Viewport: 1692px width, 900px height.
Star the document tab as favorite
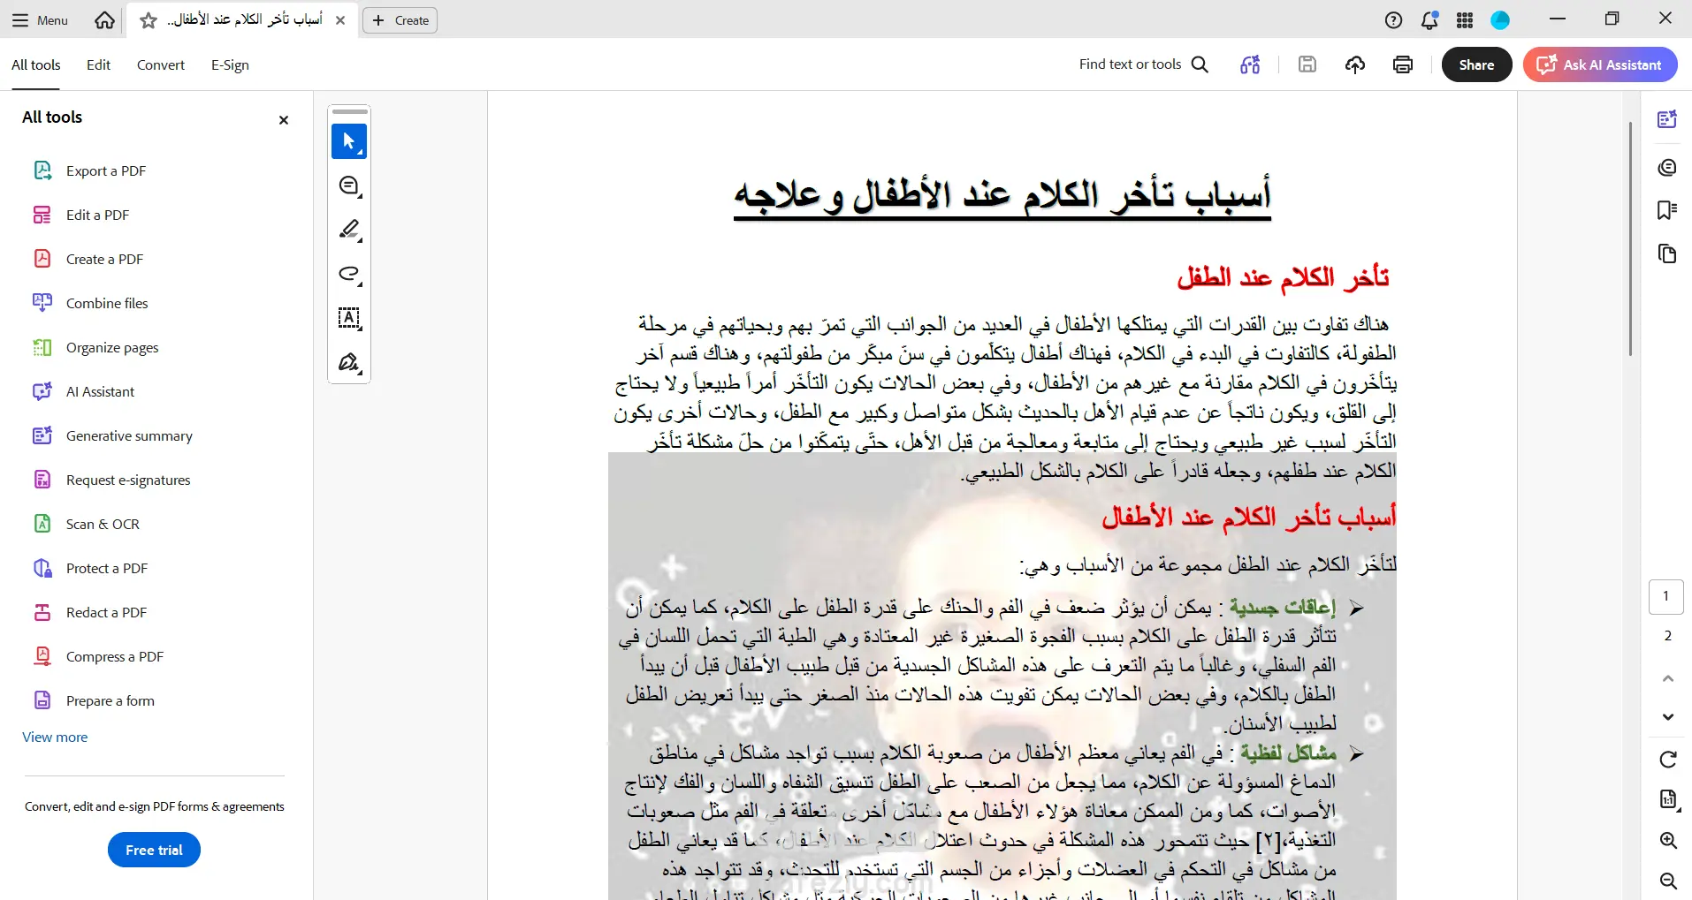click(x=149, y=20)
